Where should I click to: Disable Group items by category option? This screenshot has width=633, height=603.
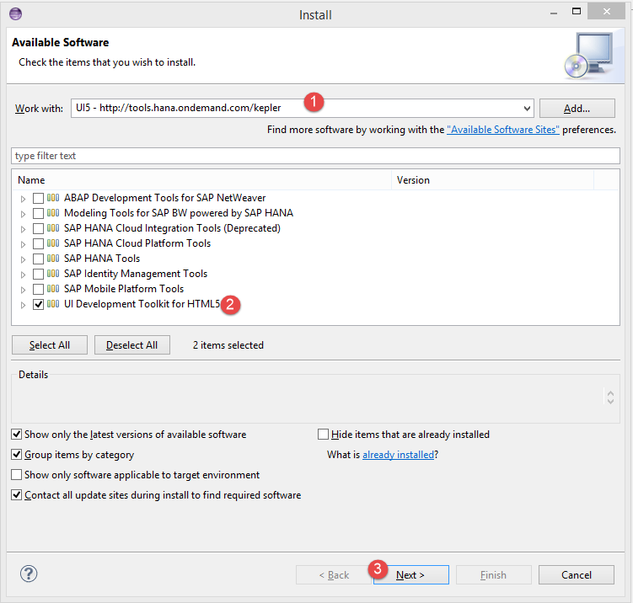point(17,455)
